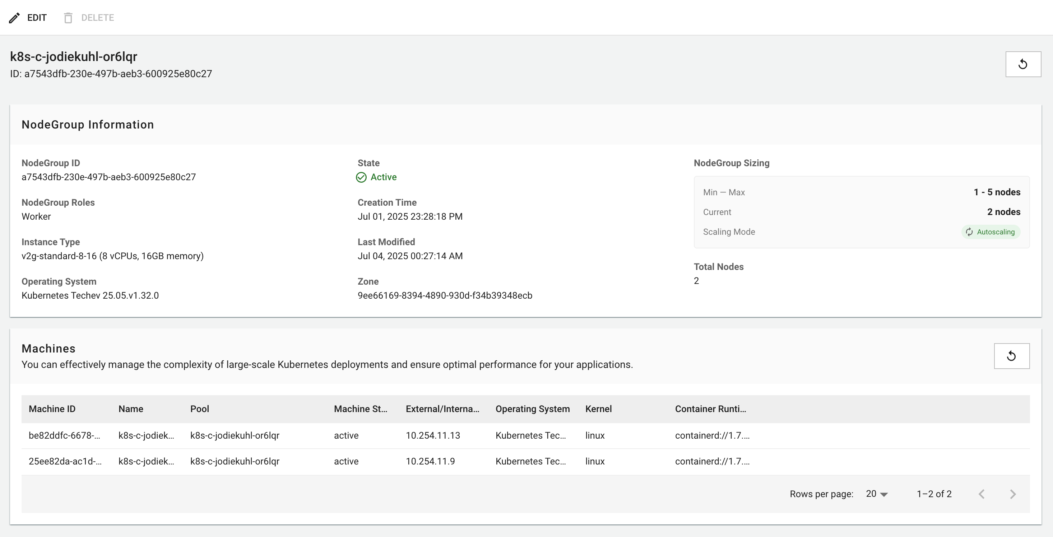Click the NodeGroup ID value a7543dfb-...
Viewport: 1053px width, 537px height.
[x=109, y=177]
